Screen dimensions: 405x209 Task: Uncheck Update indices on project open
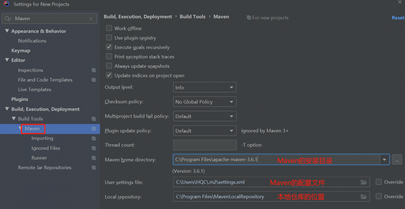[109, 76]
